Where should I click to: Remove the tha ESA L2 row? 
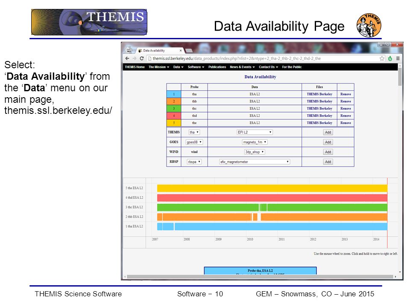(346, 94)
